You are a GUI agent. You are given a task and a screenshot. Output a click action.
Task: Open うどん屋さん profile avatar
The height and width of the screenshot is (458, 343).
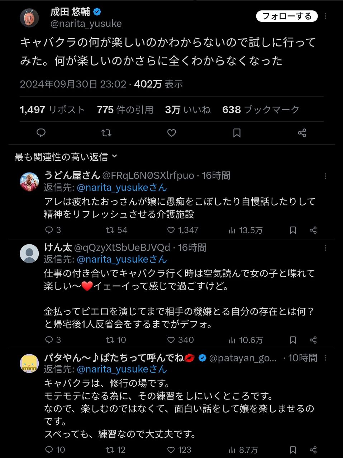click(29, 182)
